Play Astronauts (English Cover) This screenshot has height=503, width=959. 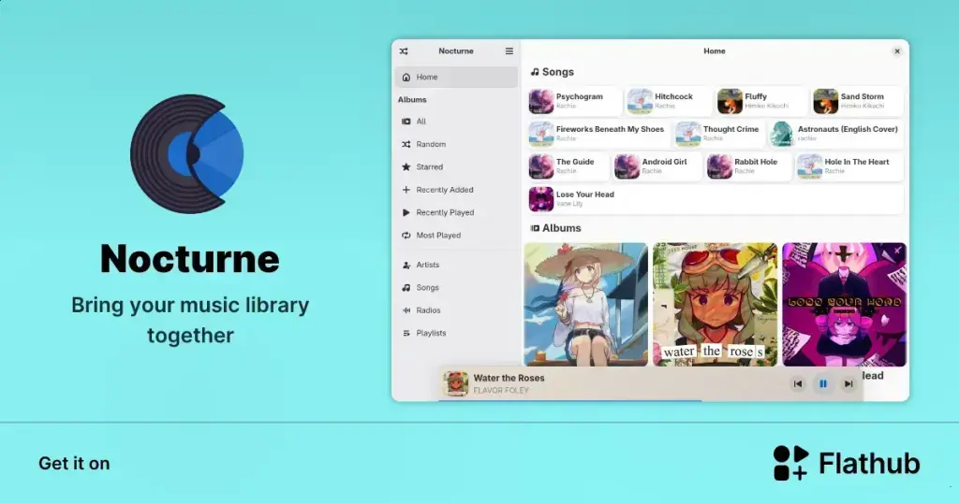[836, 134]
